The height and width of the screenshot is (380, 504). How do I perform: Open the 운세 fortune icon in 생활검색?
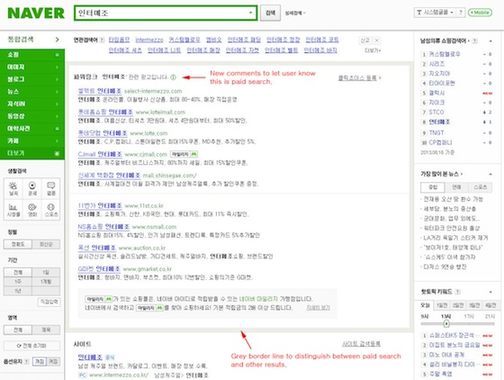[32, 188]
